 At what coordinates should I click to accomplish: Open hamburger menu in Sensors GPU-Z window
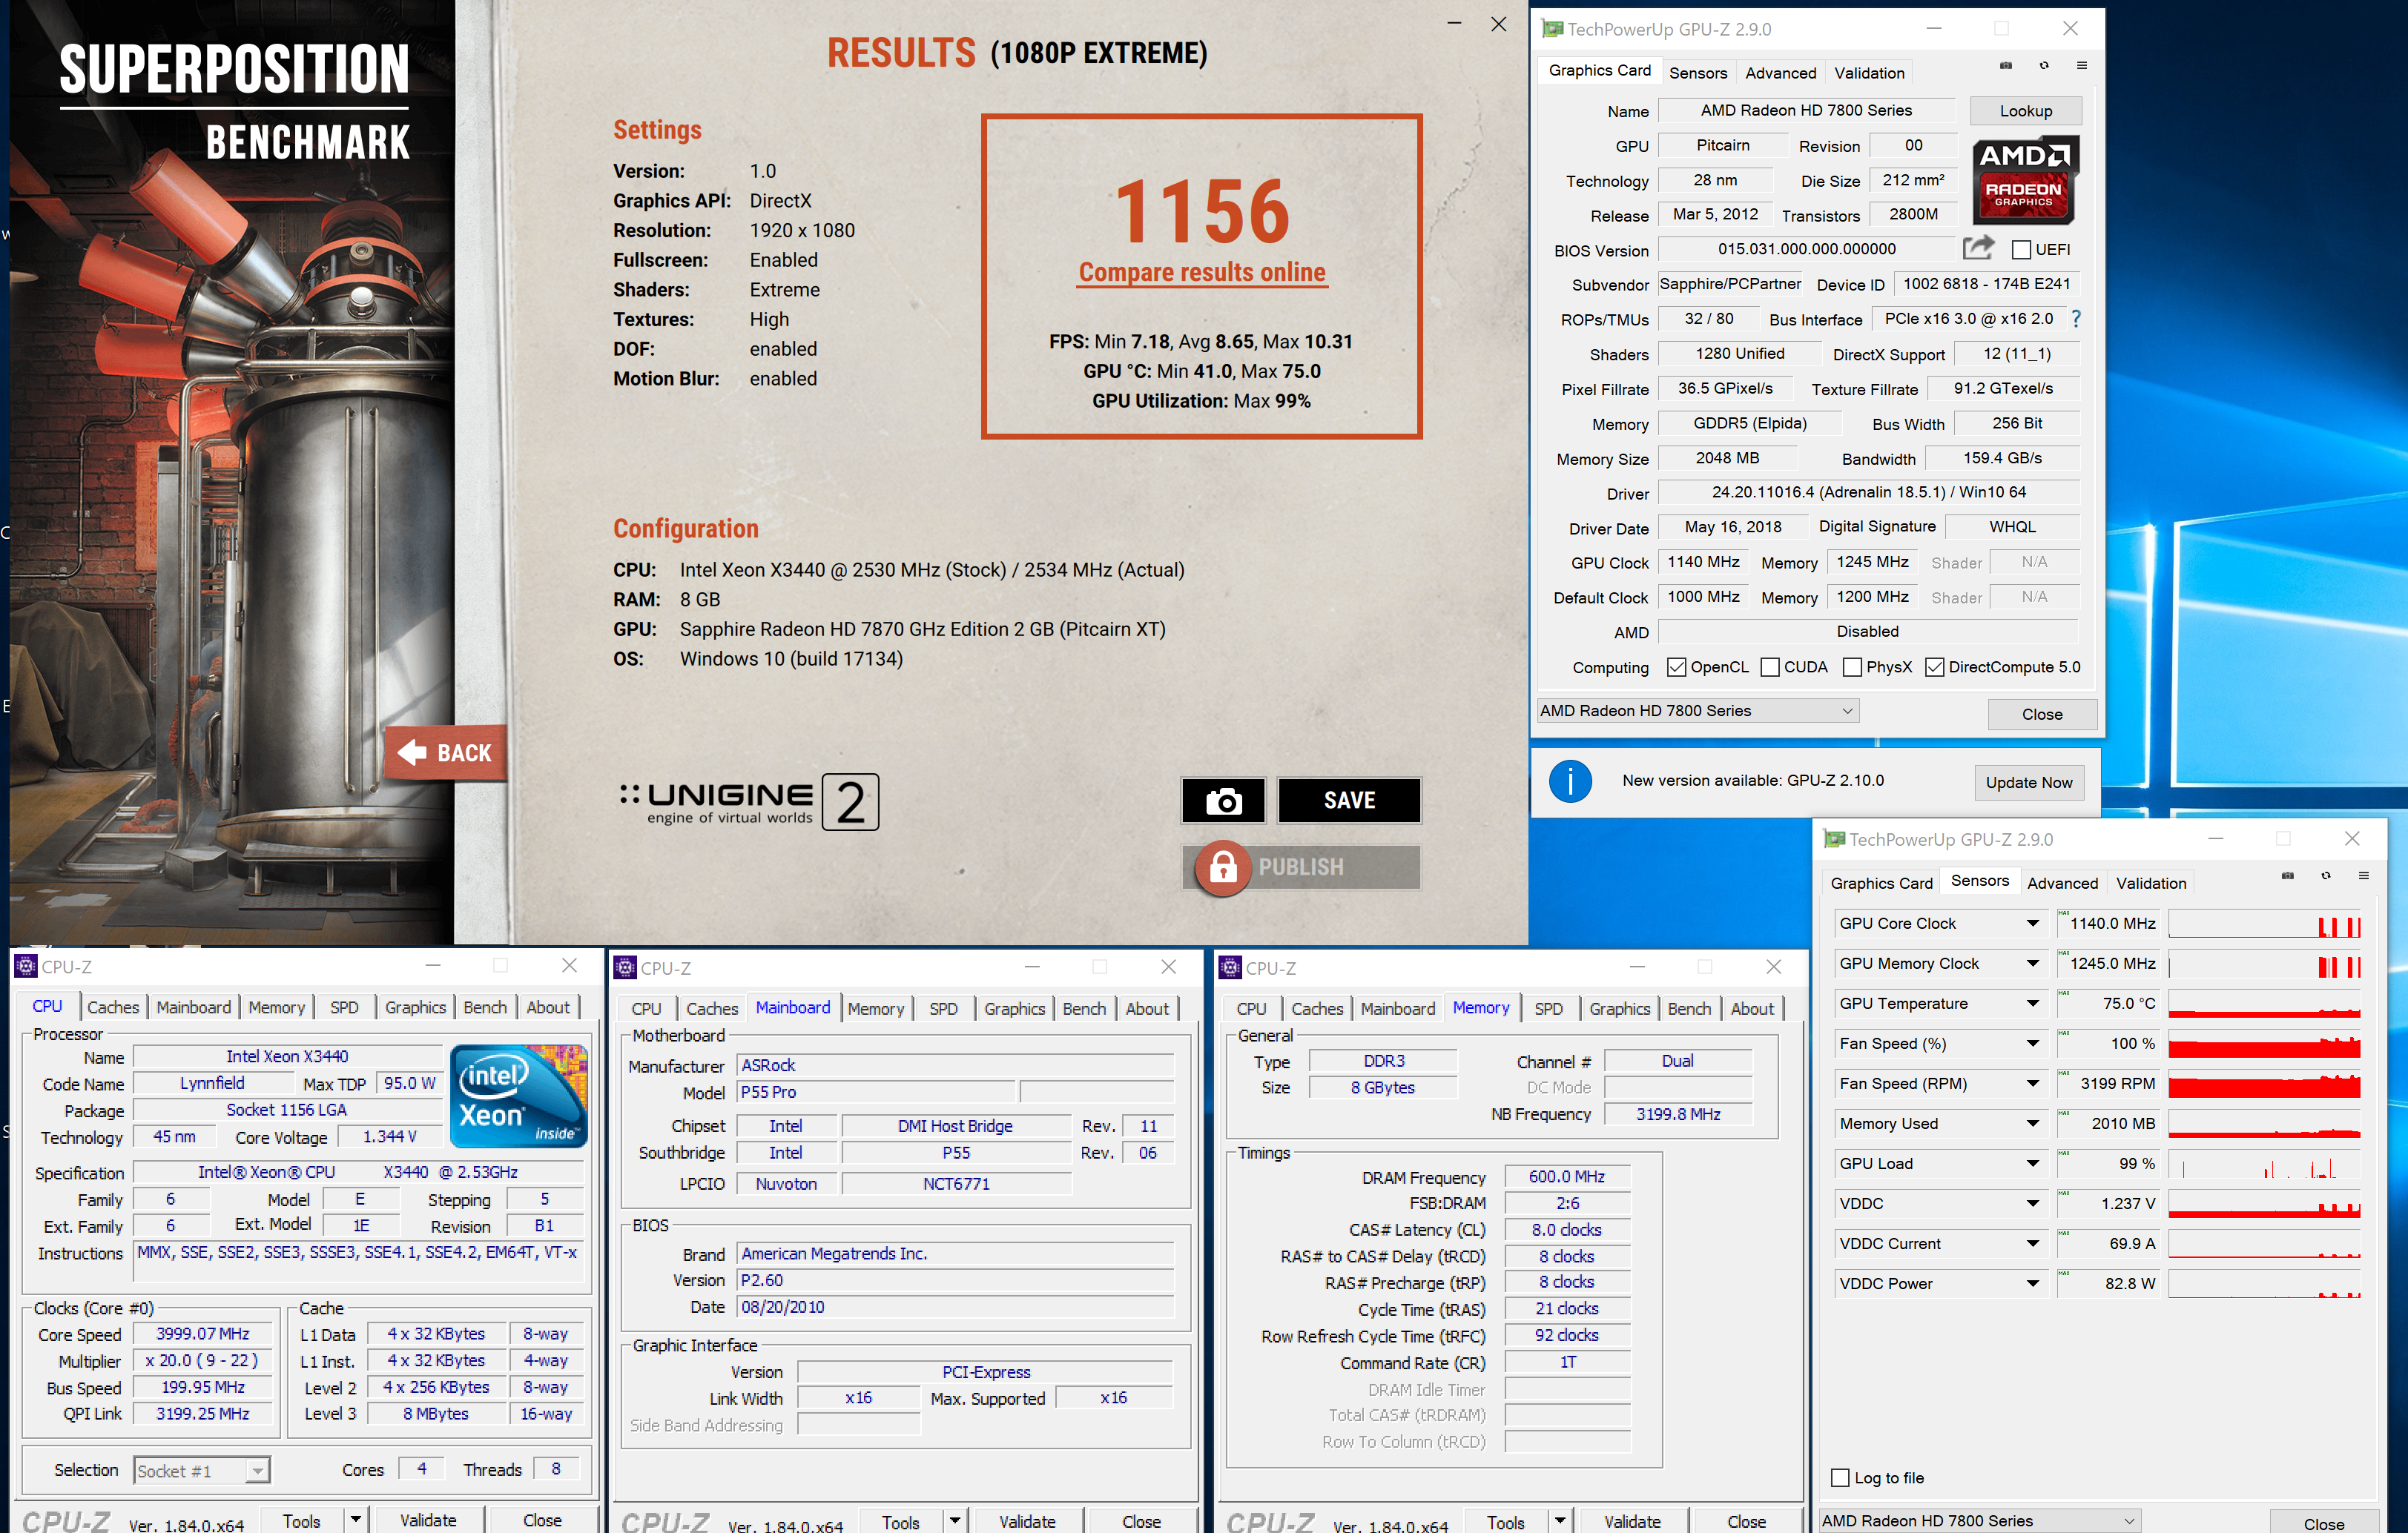tap(2364, 876)
